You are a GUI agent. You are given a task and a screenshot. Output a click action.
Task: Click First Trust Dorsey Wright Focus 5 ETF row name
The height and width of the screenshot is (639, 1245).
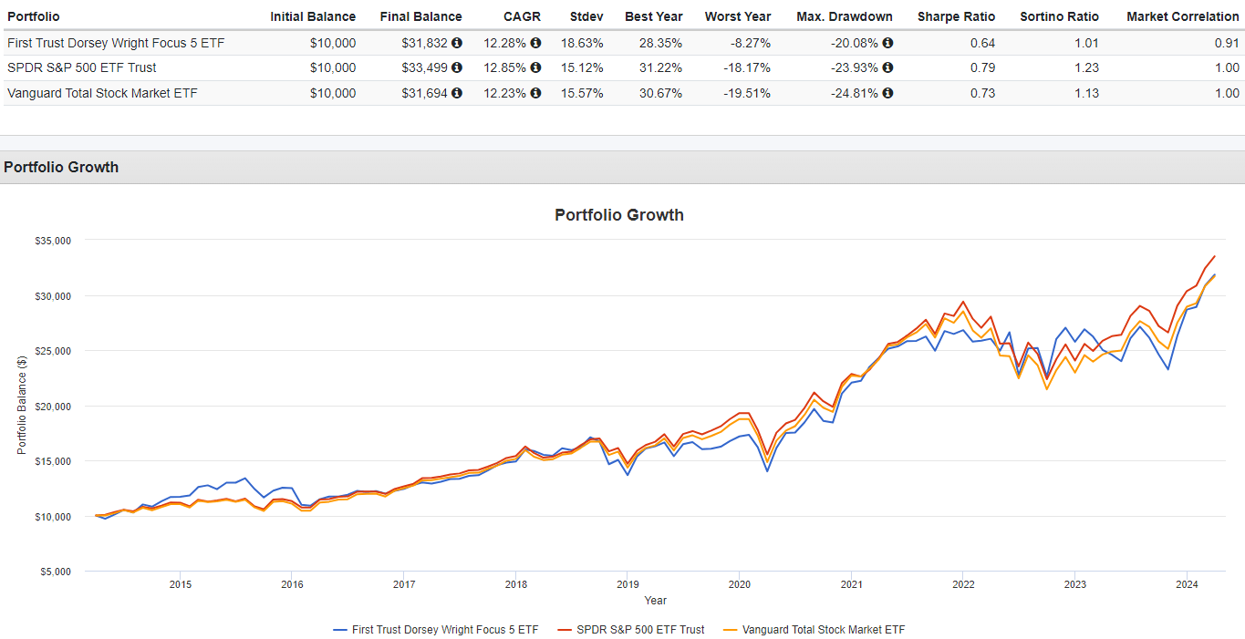(x=116, y=43)
